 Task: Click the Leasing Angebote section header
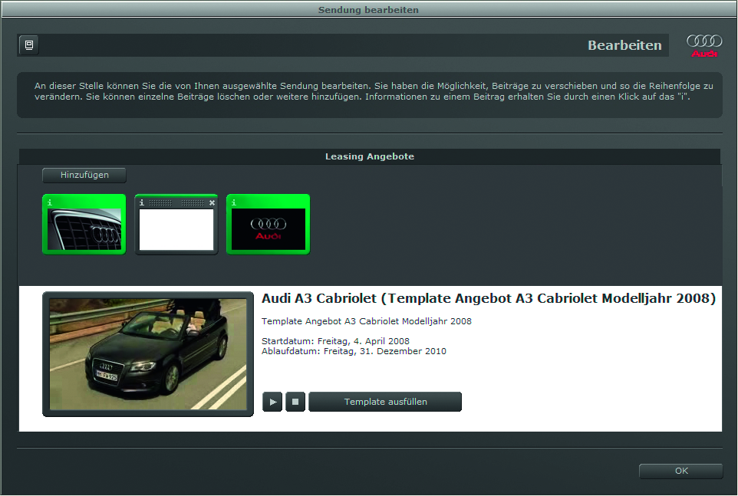tap(370, 156)
